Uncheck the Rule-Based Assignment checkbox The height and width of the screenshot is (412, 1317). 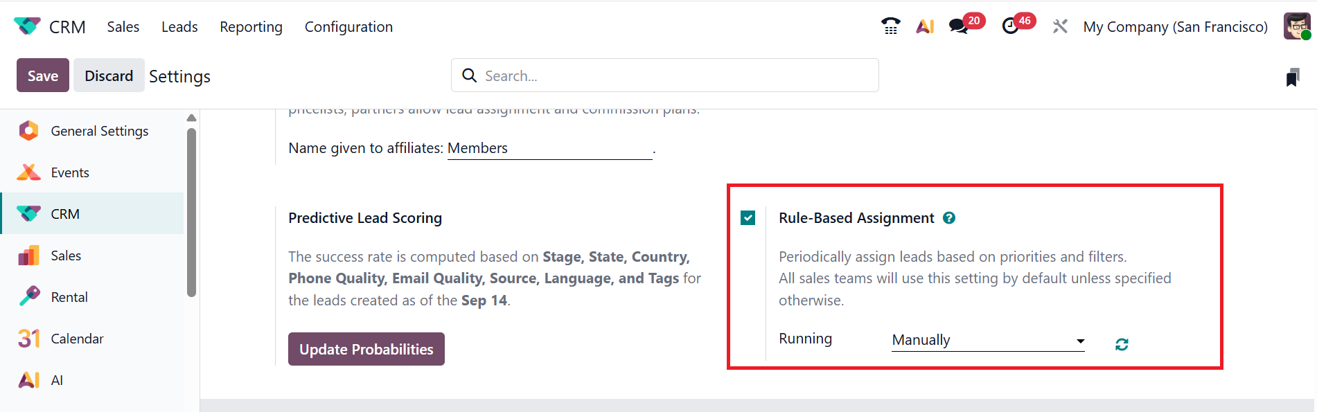[748, 218]
